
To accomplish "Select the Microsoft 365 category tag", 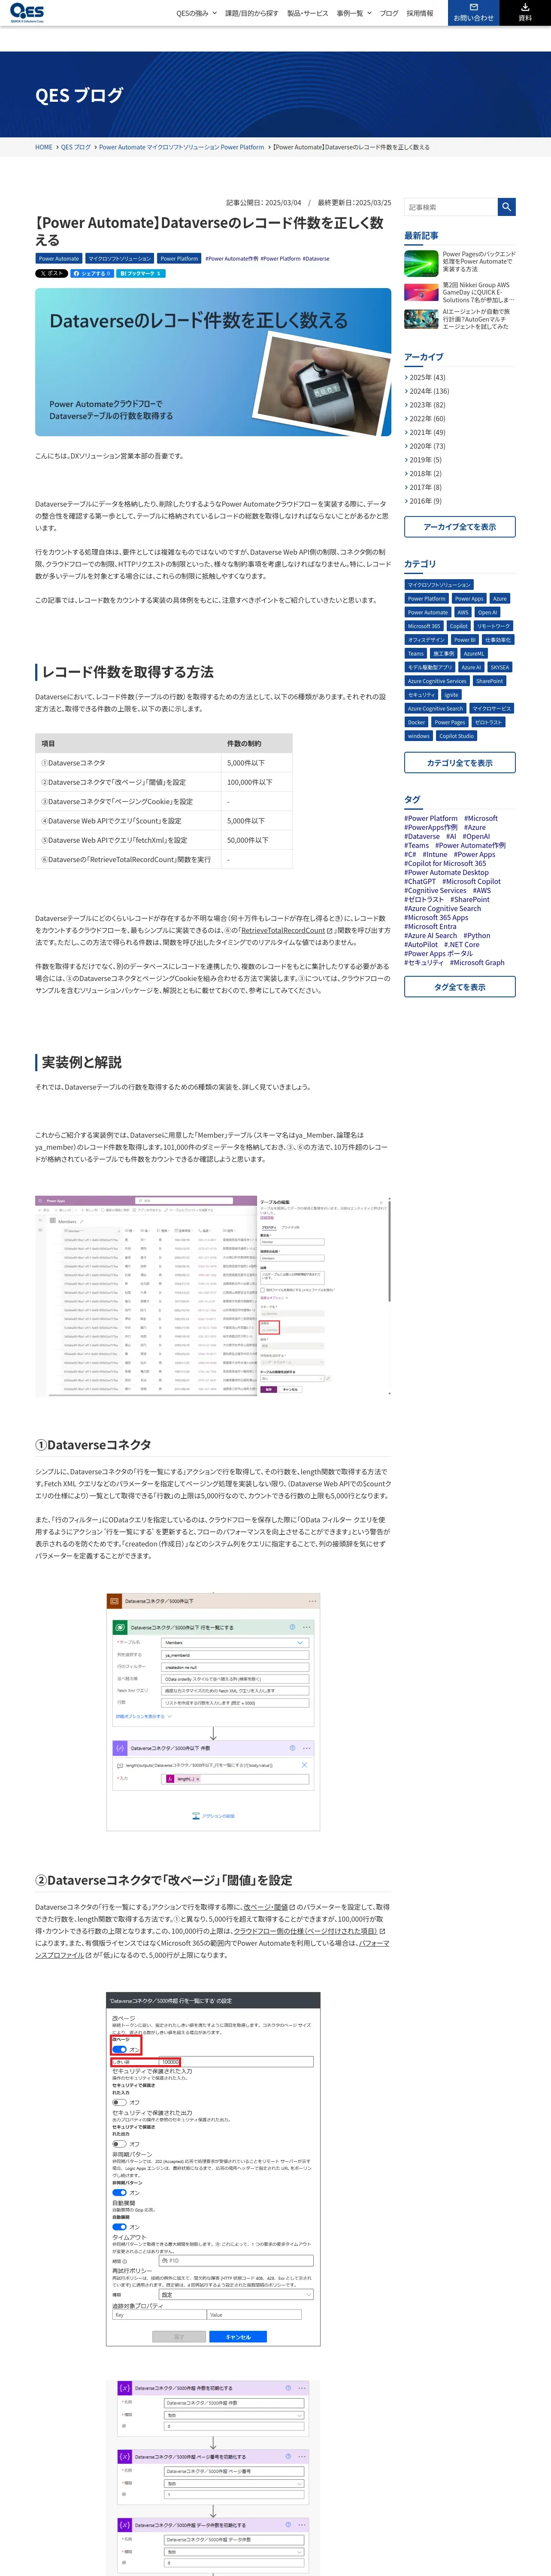I will 424,626.
